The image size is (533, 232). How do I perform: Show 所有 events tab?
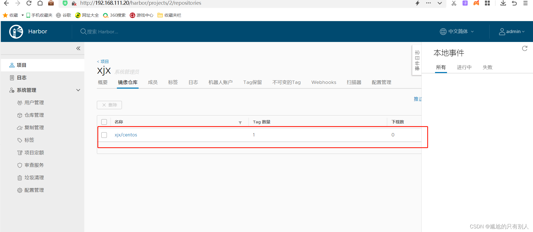click(441, 67)
